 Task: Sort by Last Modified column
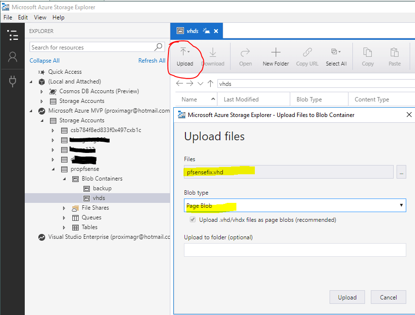point(253,99)
